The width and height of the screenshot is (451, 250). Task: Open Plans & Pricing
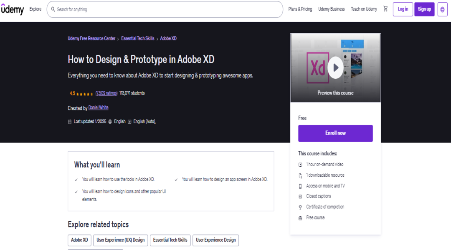pyautogui.click(x=300, y=9)
